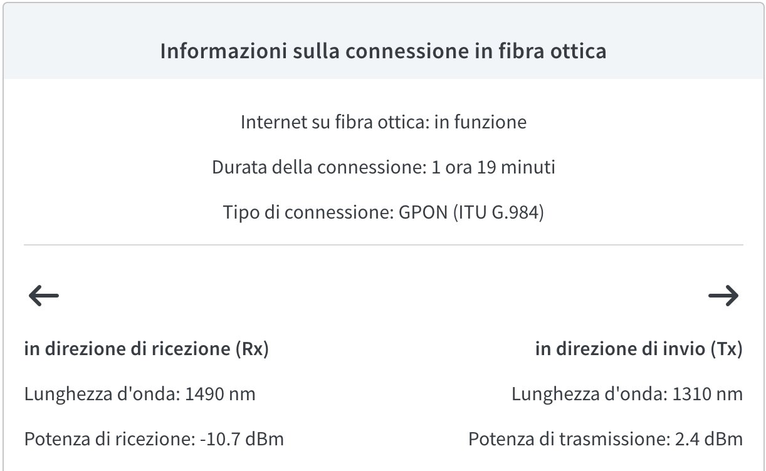This screenshot has height=471, width=766.
Task: Click Potenza di ricezione -10.7 dBm
Action: click(x=154, y=440)
